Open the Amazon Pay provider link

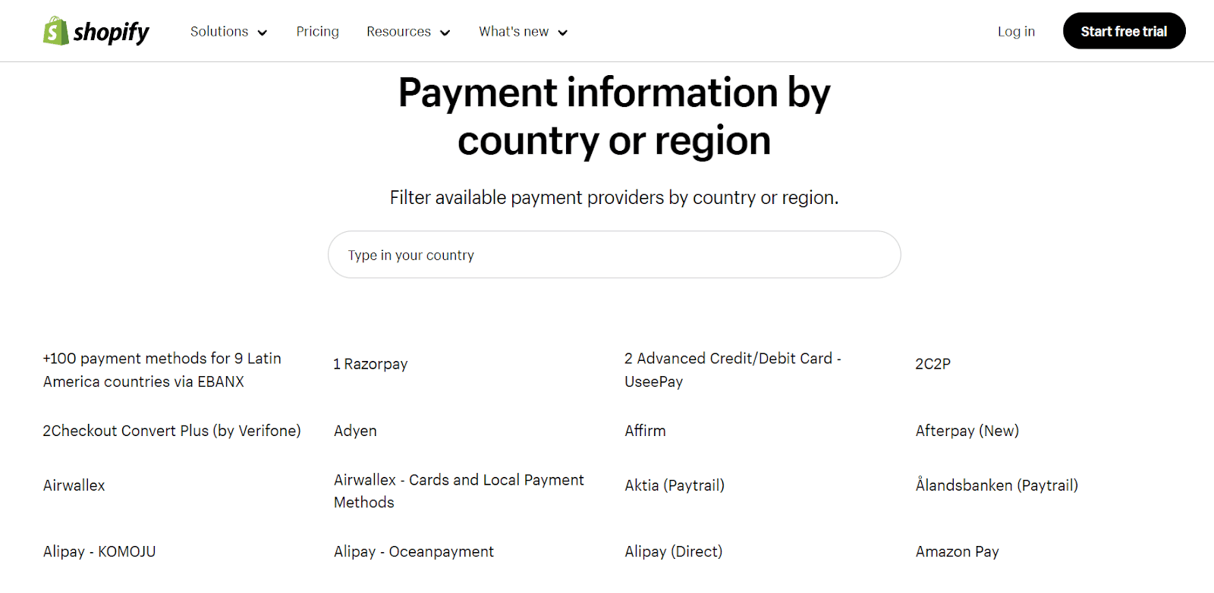point(957,552)
